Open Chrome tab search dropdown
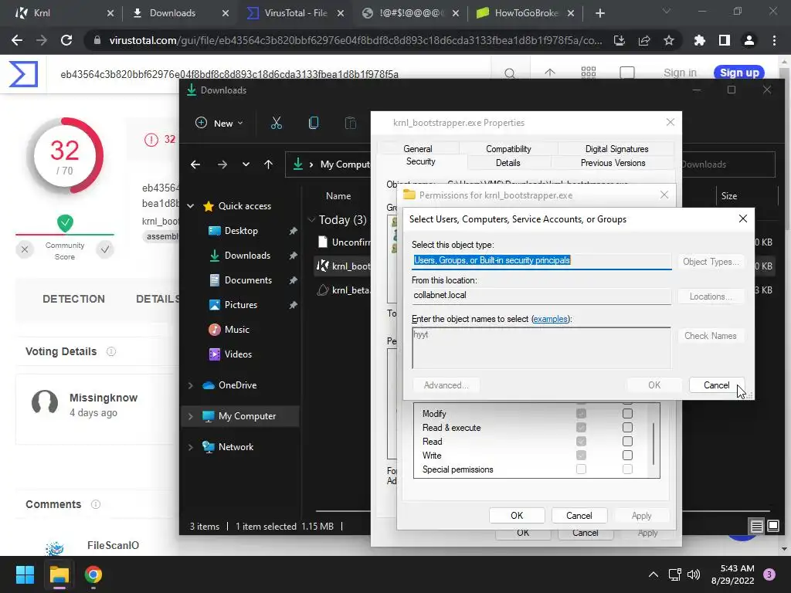 coord(666,12)
